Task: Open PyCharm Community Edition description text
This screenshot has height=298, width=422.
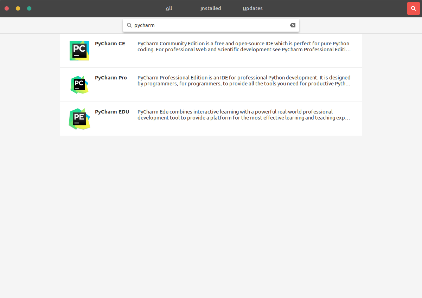Action: [x=244, y=47]
